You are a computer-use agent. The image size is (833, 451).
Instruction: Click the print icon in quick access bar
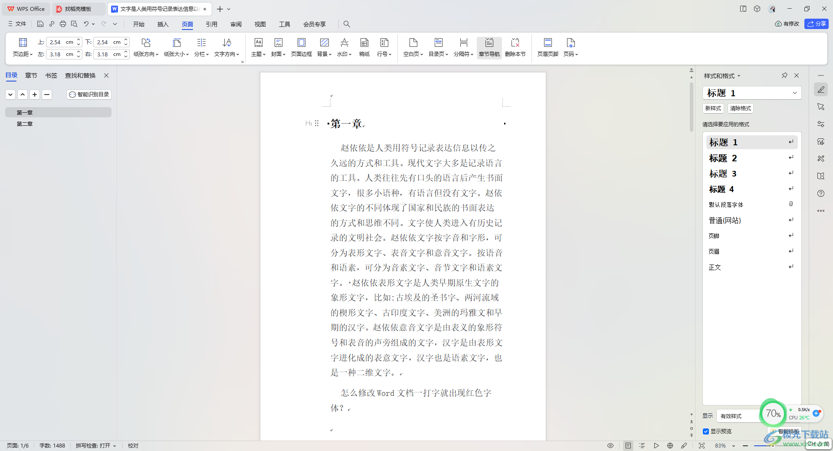pos(63,24)
